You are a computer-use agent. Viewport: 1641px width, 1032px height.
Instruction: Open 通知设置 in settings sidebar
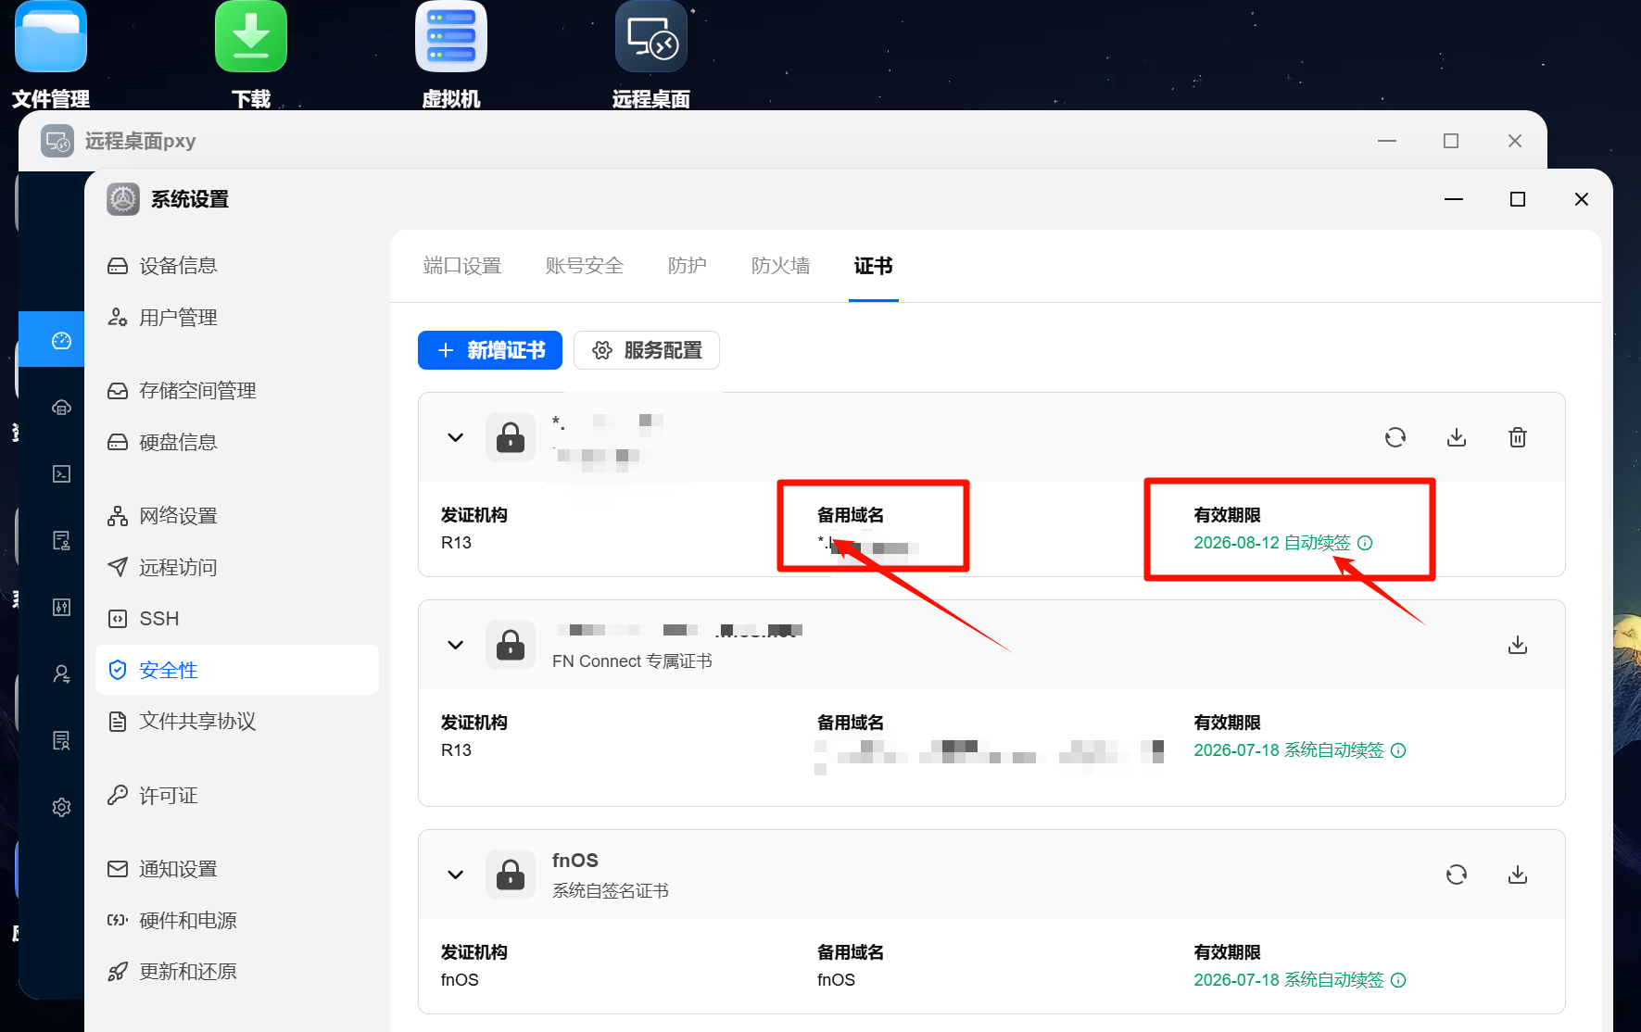pyautogui.click(x=237, y=869)
